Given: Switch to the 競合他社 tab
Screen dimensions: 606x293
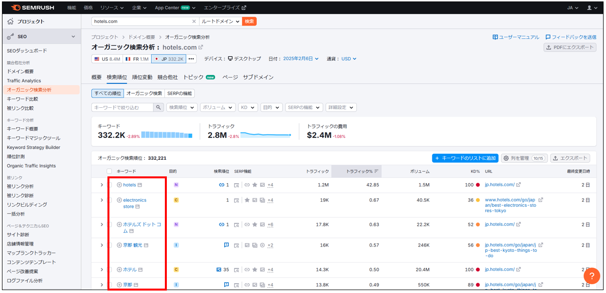Looking at the screenshot, I should [x=167, y=77].
